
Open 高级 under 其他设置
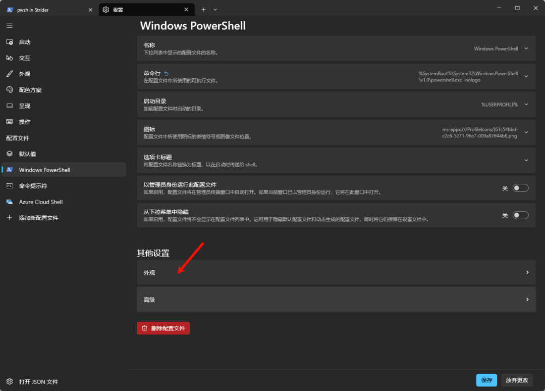(x=336, y=300)
